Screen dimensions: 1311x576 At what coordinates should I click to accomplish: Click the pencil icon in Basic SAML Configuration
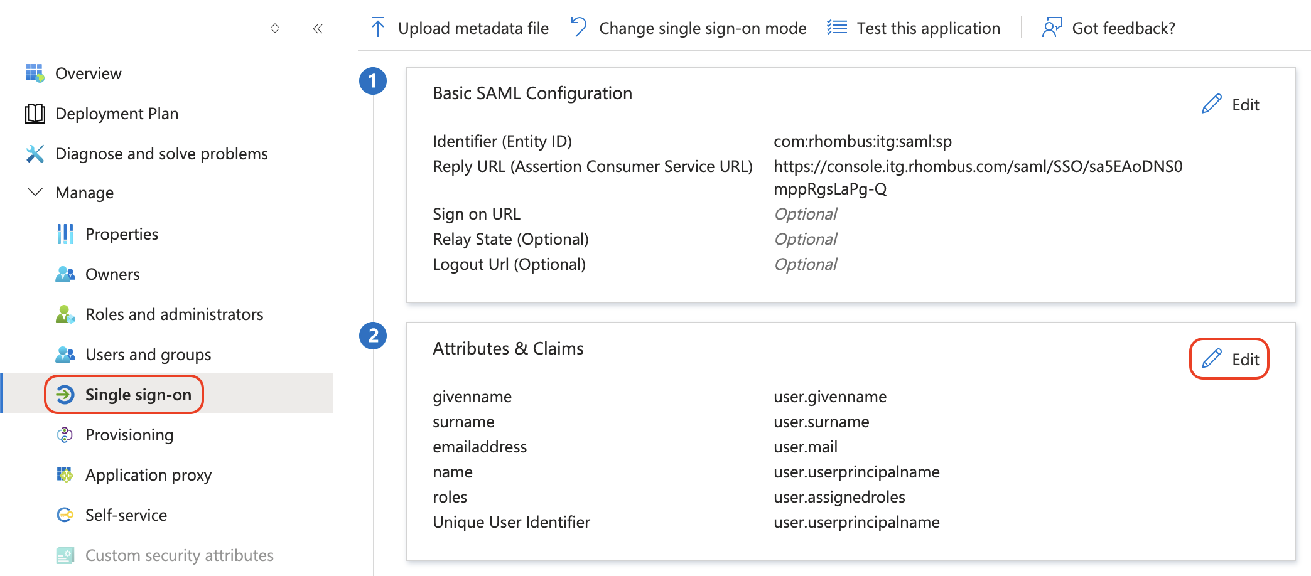1212,104
